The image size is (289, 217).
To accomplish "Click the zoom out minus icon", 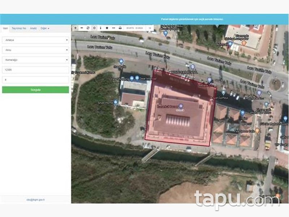I will [82, 28].
